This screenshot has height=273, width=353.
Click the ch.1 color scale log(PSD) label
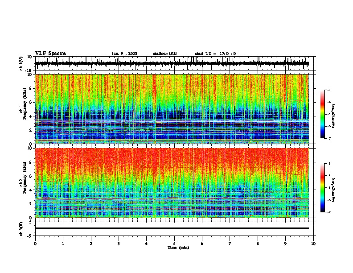click(x=334, y=116)
